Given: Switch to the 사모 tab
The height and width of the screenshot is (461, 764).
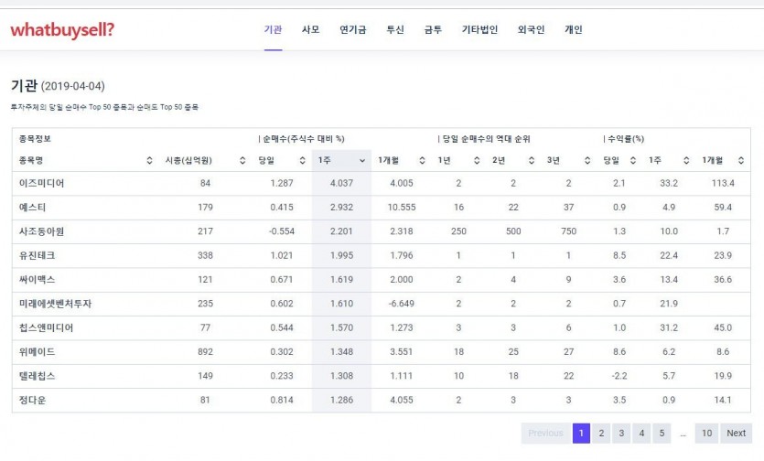Looking at the screenshot, I should click(310, 30).
